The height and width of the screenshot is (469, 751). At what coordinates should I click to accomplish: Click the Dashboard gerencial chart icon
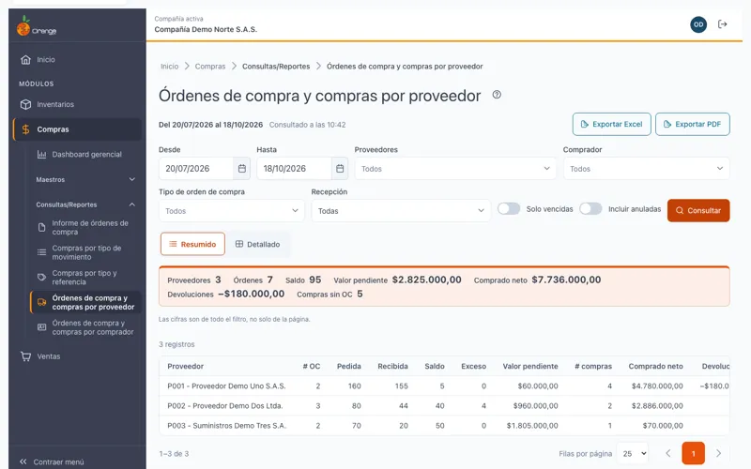pos(41,155)
